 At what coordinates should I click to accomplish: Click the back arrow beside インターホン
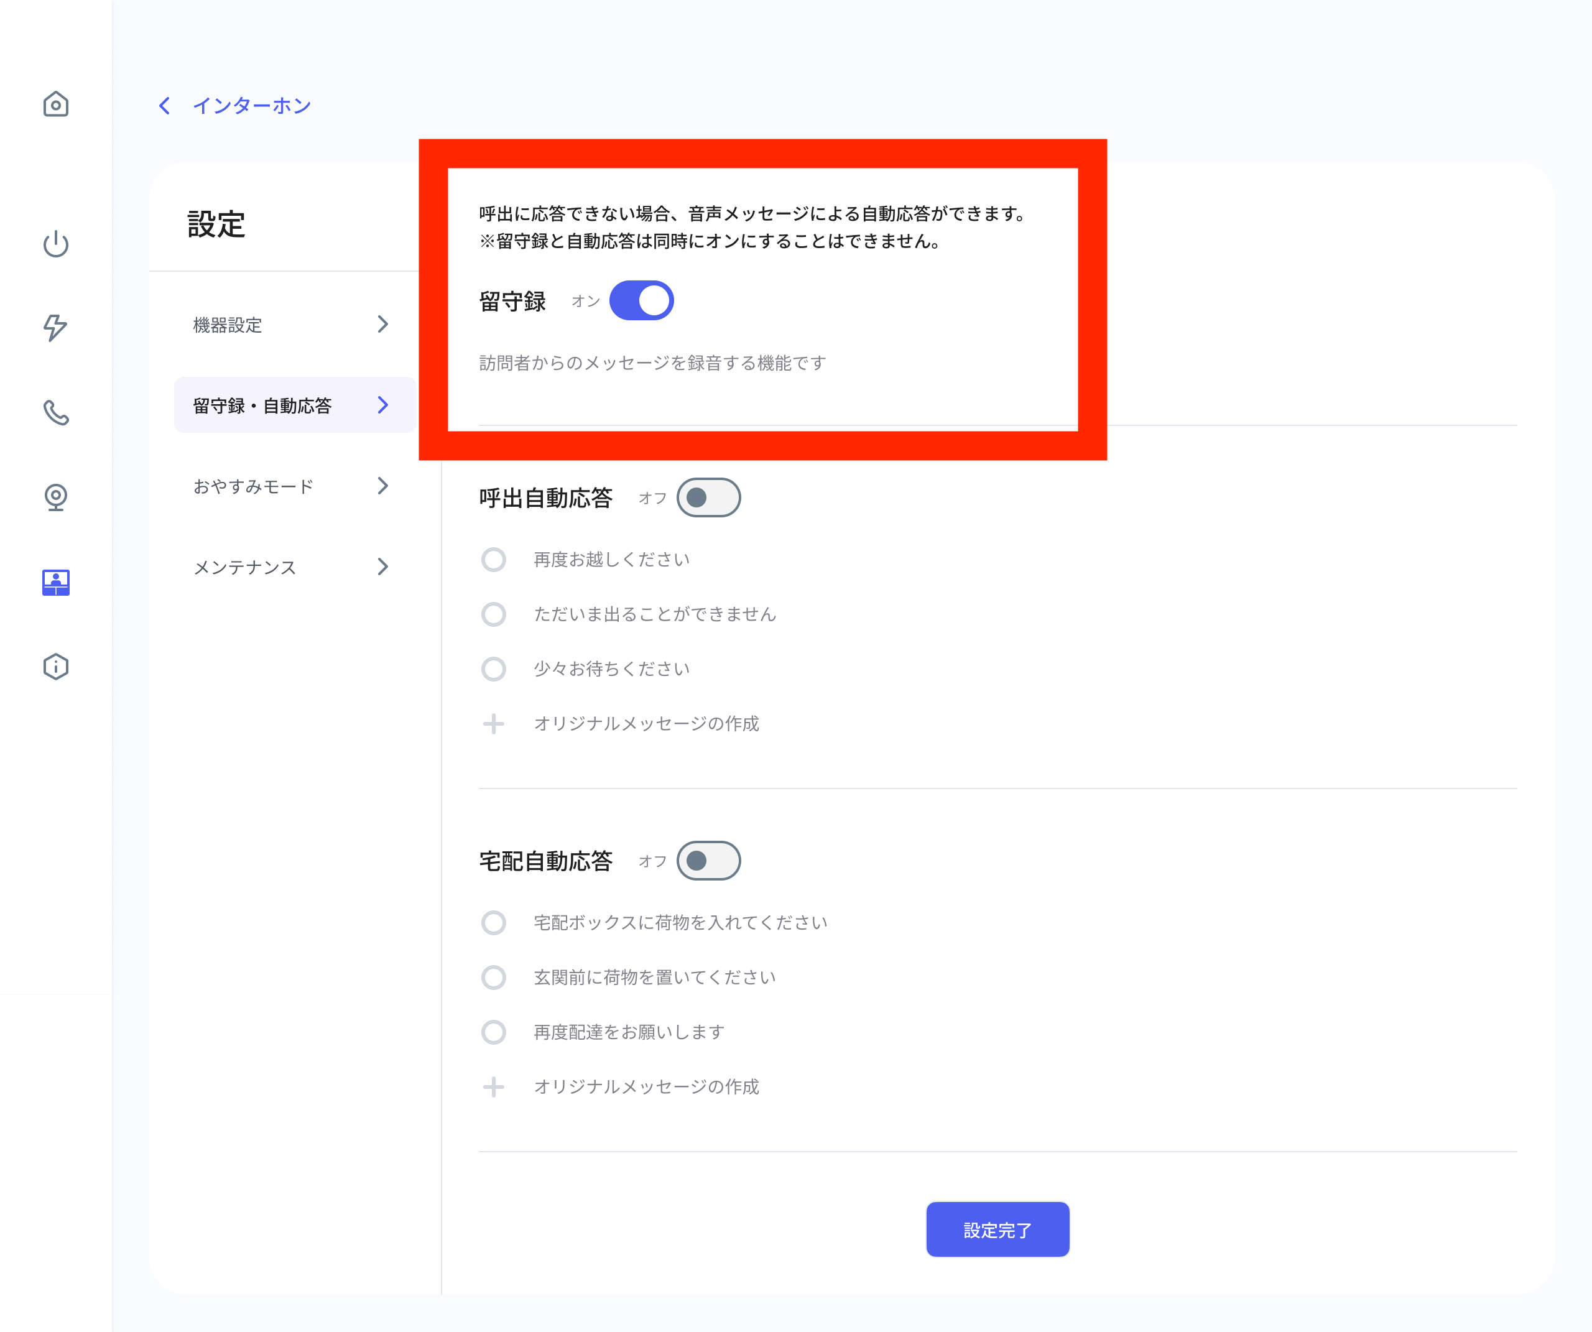(165, 105)
